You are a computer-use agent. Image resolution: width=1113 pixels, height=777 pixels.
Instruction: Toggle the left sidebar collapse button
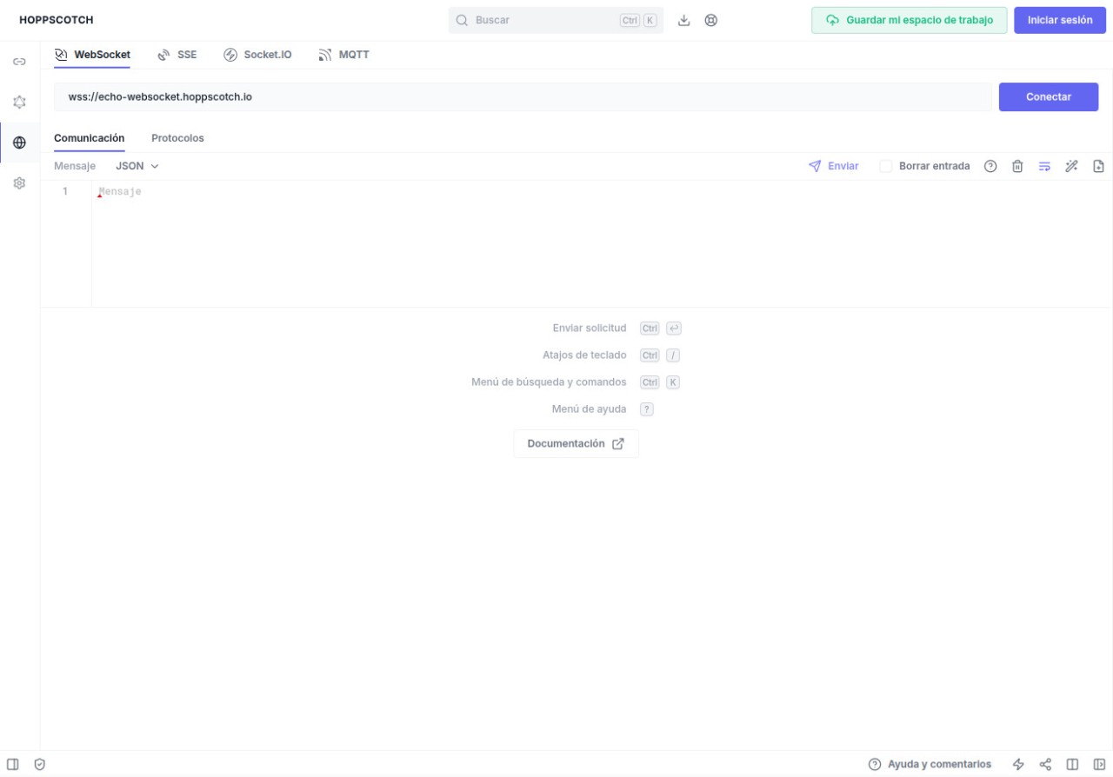pyautogui.click(x=13, y=764)
